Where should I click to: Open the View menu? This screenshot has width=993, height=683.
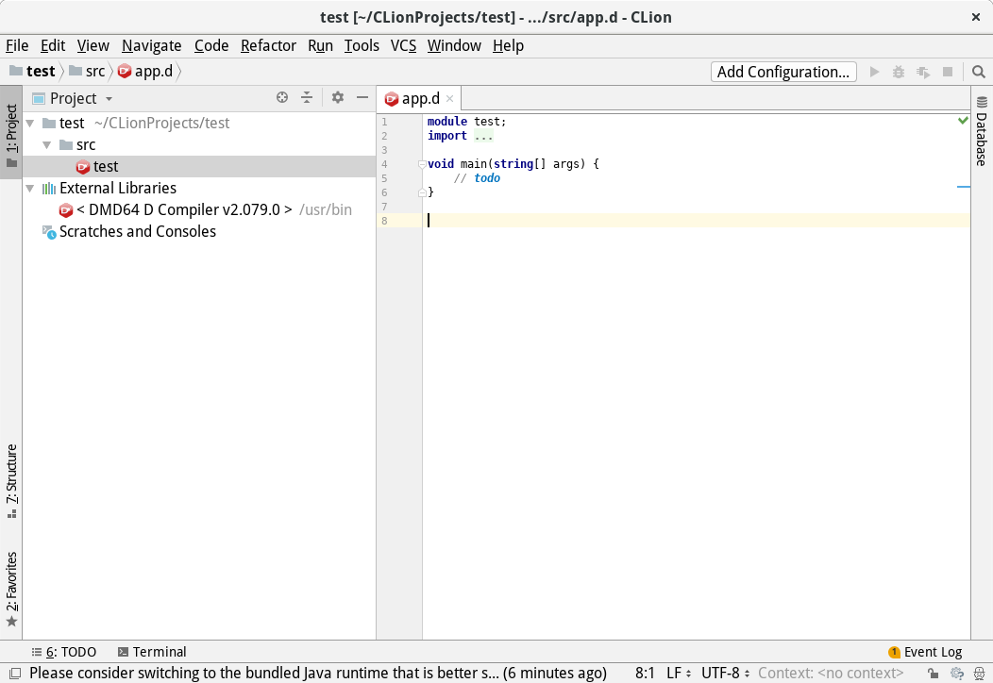point(93,45)
